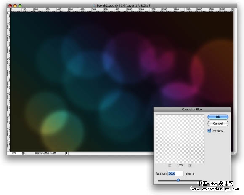Click the window resize grip corner

235,153
